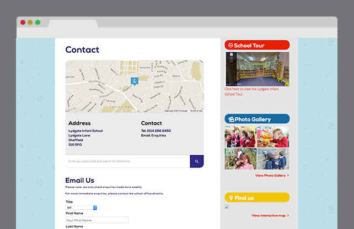The height and width of the screenshot is (229, 354).
Task: Open the top-right gallery photo
Action: [272, 137]
